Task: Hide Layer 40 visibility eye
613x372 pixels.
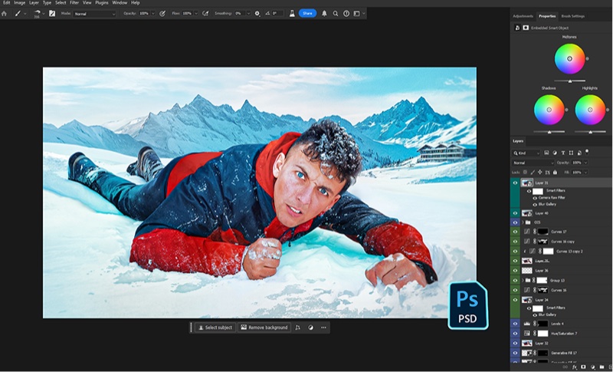Action: click(x=516, y=213)
